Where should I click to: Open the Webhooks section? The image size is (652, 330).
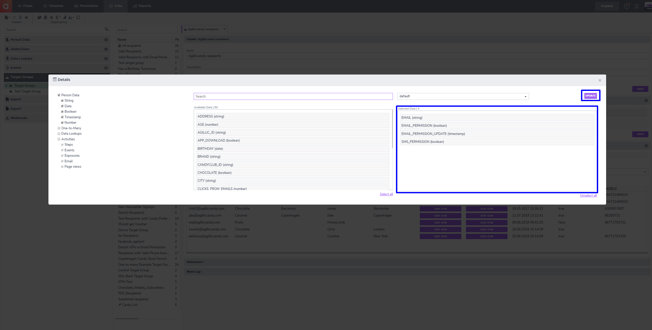tap(19, 118)
